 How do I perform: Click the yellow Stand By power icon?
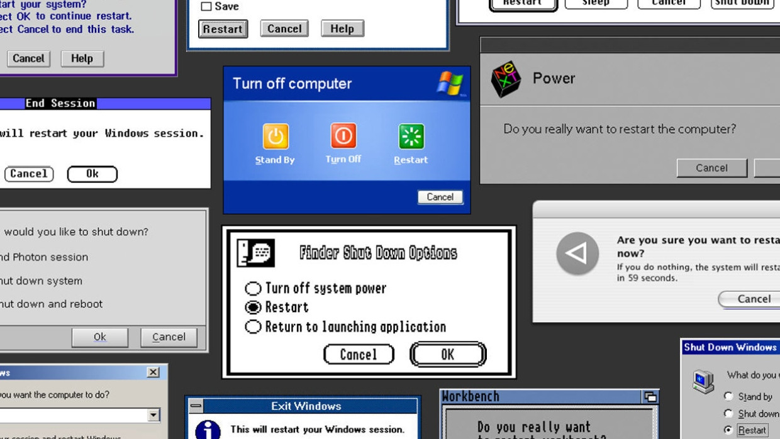point(275,136)
